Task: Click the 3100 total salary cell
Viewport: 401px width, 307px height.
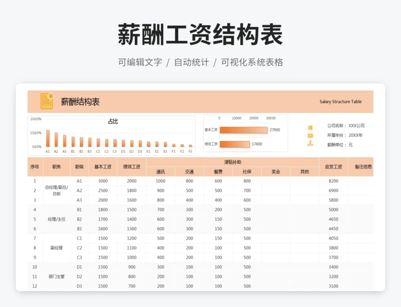Action: (333, 286)
